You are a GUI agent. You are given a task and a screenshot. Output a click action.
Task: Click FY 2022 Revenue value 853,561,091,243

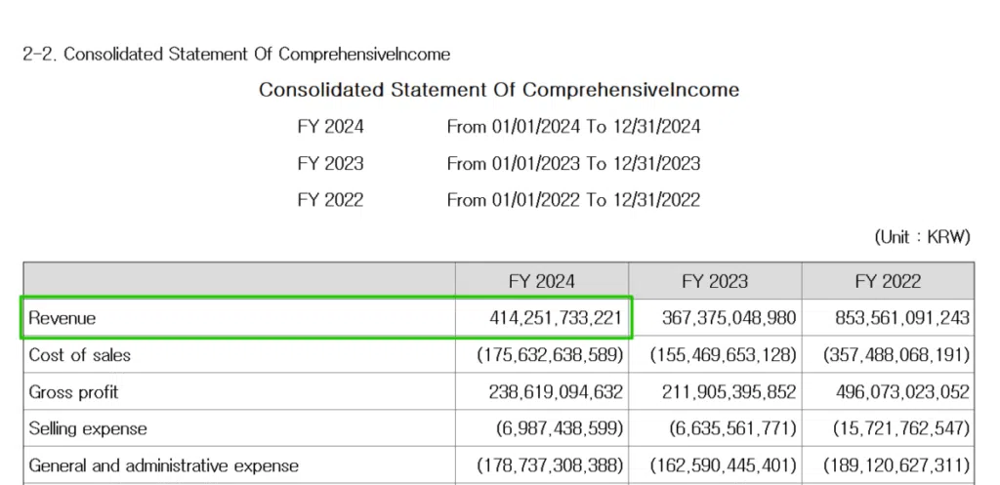pos(902,318)
